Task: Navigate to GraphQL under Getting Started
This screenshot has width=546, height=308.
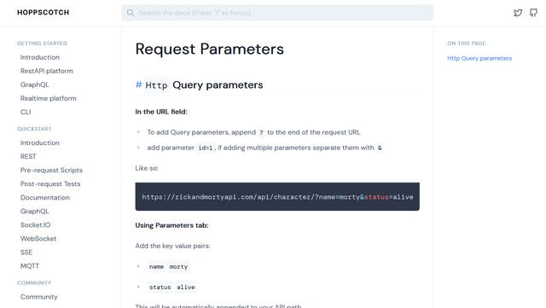Action: point(34,84)
